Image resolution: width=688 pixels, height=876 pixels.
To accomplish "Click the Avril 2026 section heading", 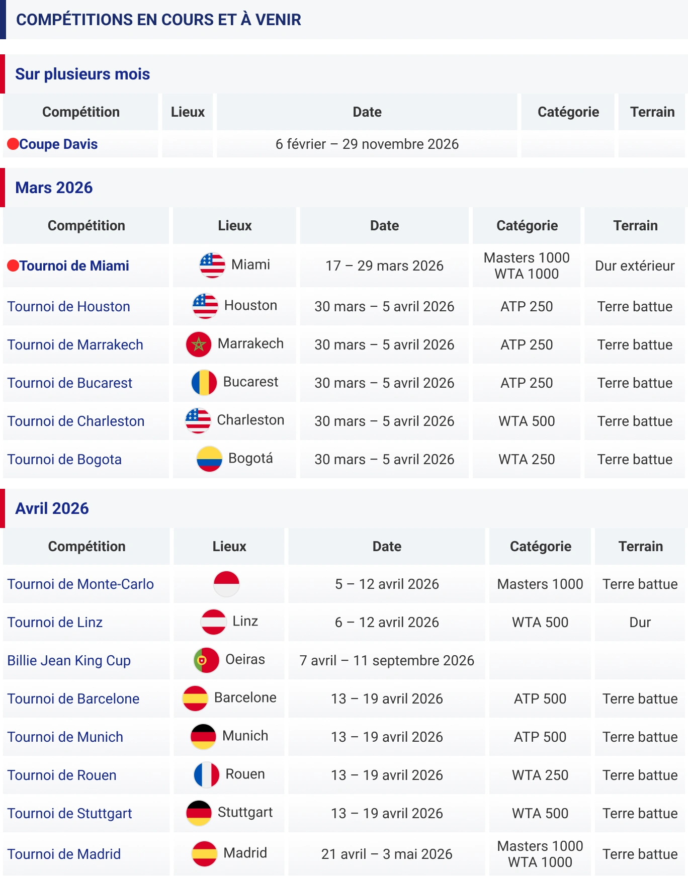I will [51, 508].
